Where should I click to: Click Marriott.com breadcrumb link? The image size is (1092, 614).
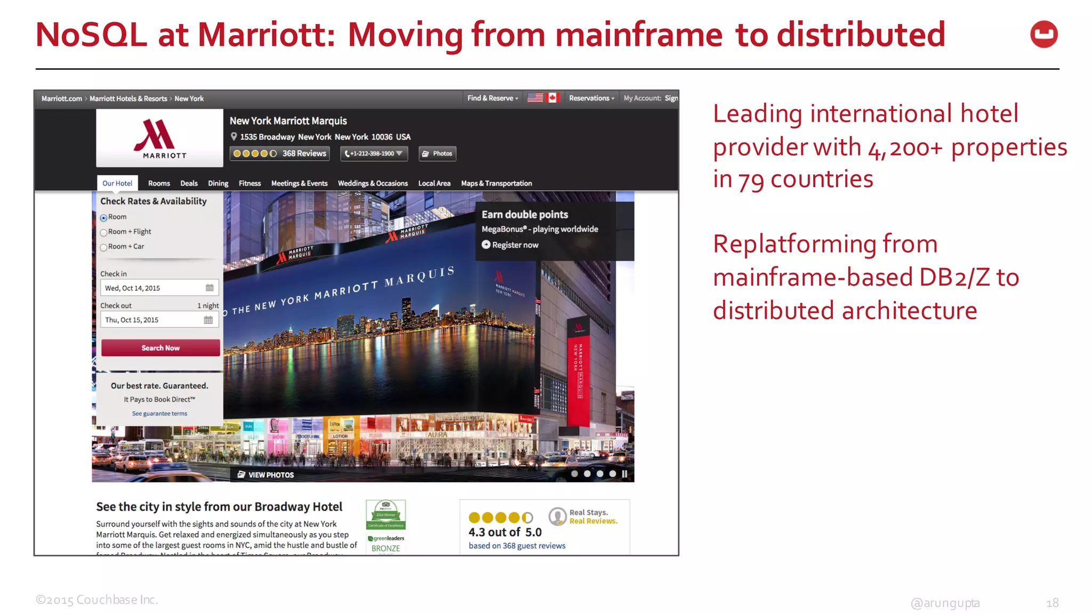(x=62, y=99)
